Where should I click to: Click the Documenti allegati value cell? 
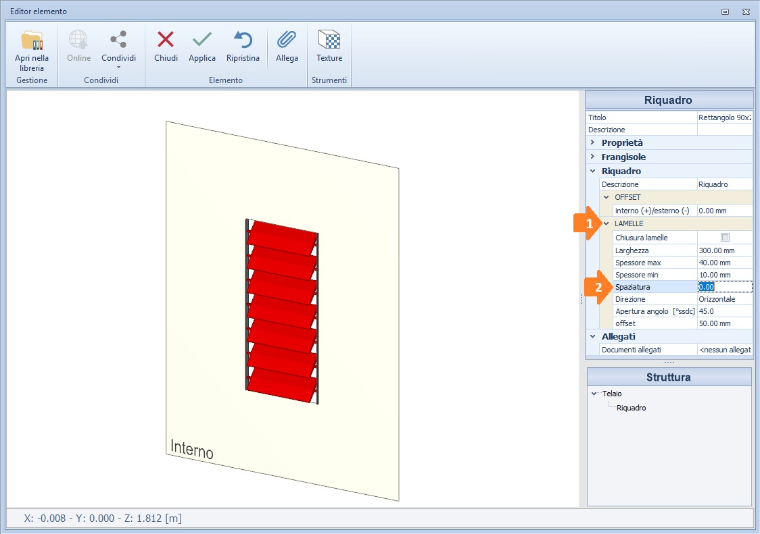point(724,350)
